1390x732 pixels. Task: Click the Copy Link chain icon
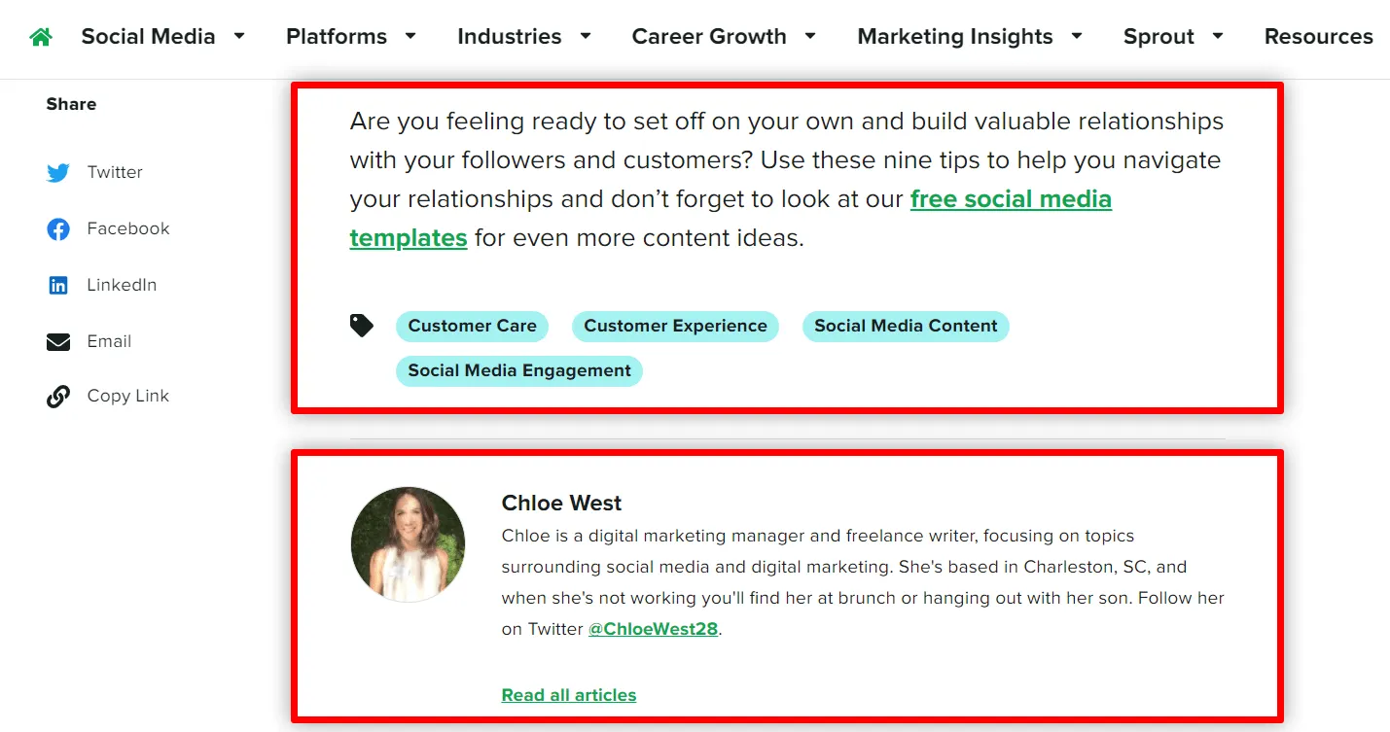point(58,397)
